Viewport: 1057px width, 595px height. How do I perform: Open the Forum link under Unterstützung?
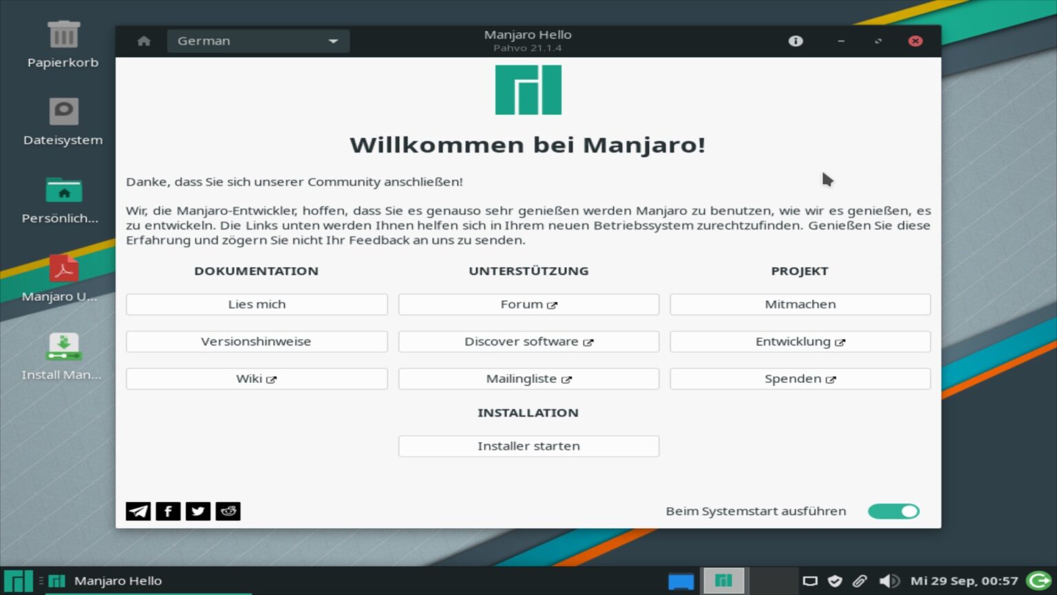click(528, 304)
